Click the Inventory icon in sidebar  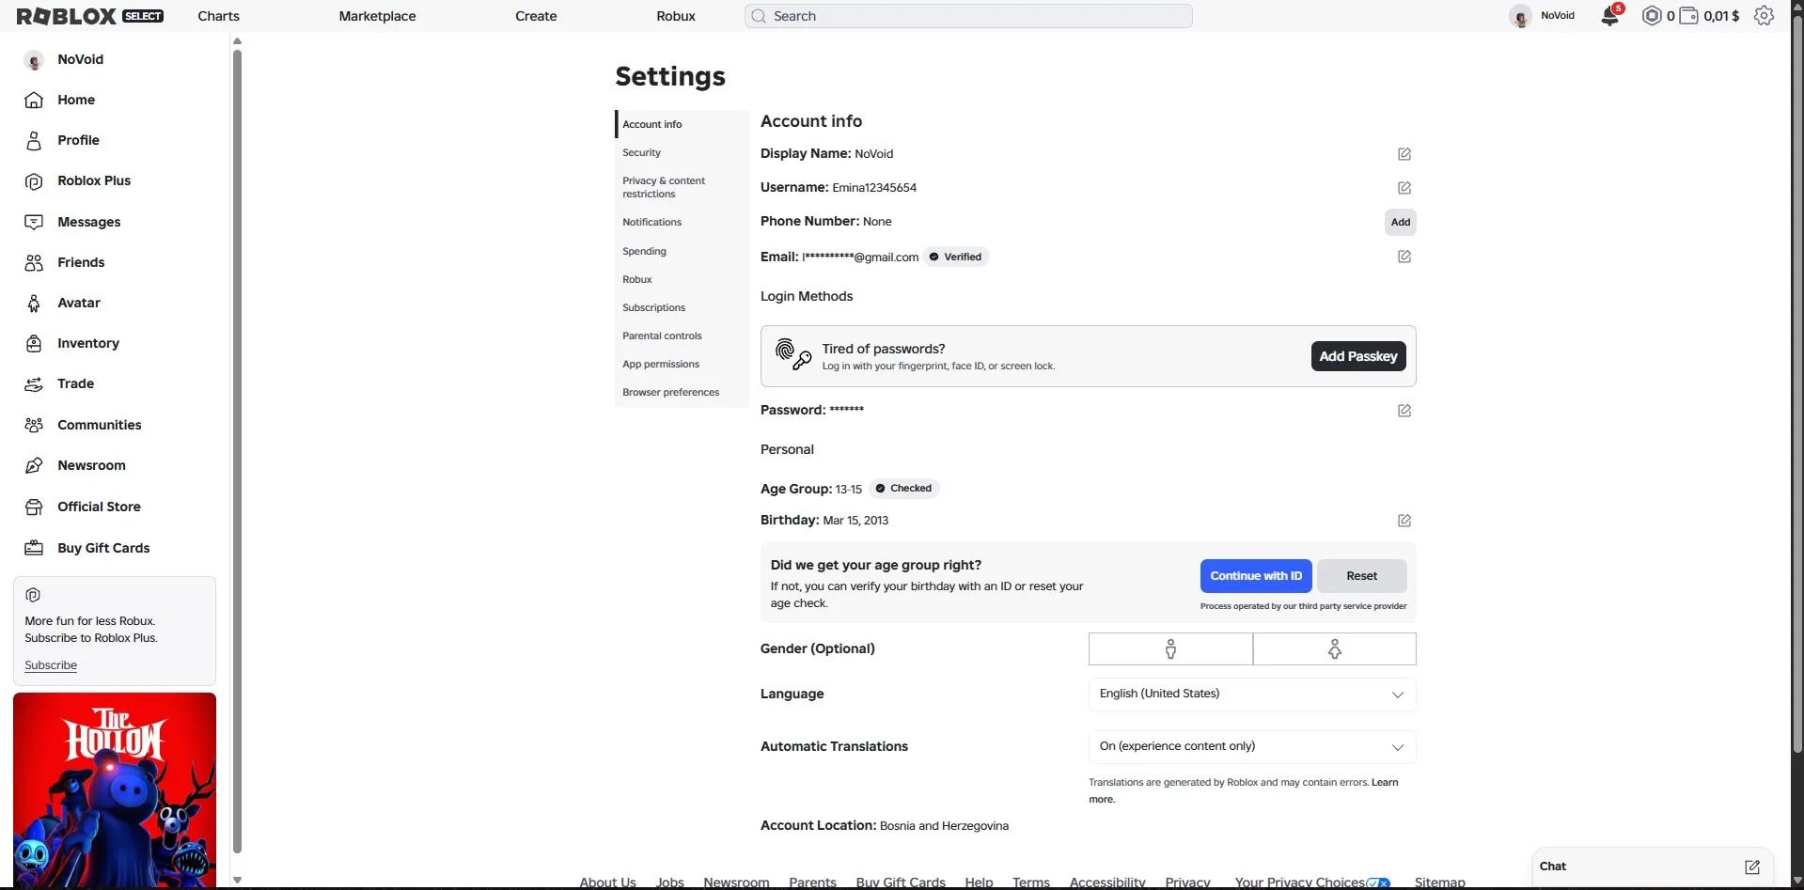click(34, 343)
